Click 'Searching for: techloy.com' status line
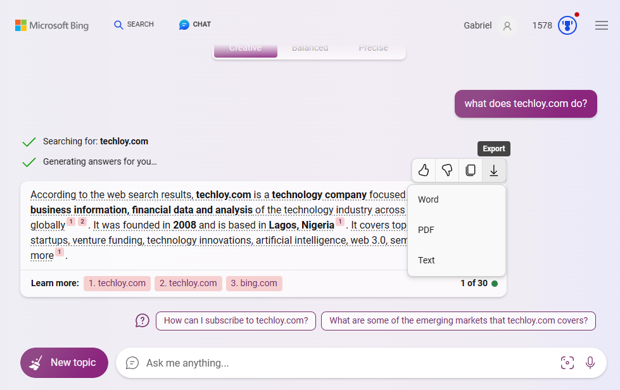 point(95,141)
